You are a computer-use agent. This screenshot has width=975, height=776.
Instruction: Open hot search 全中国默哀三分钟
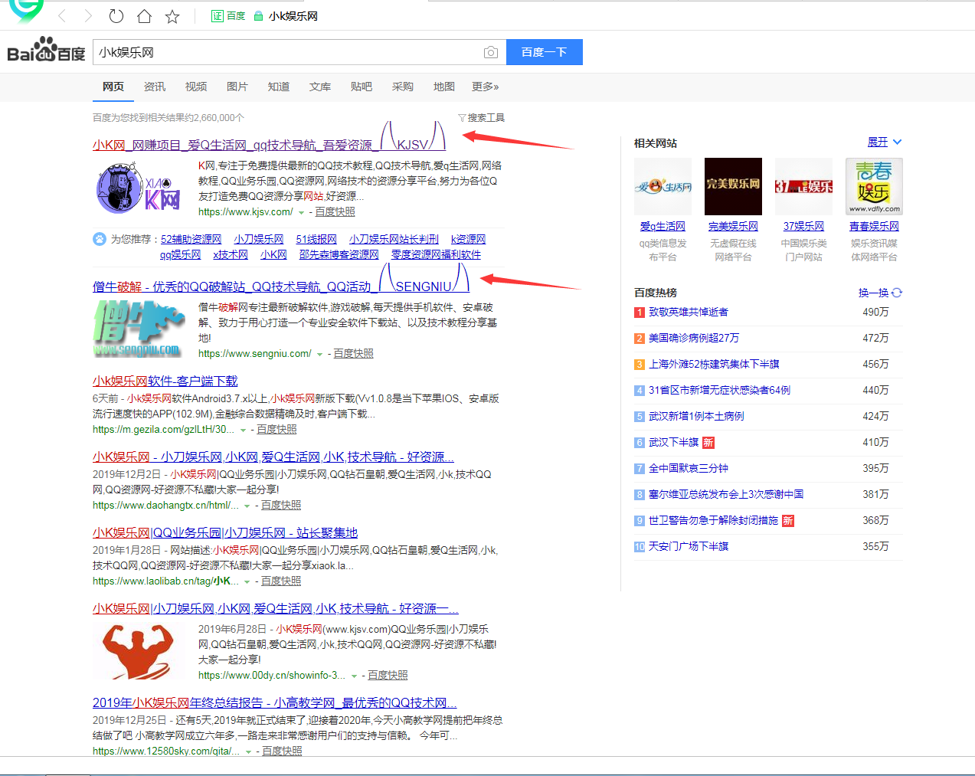pos(689,468)
